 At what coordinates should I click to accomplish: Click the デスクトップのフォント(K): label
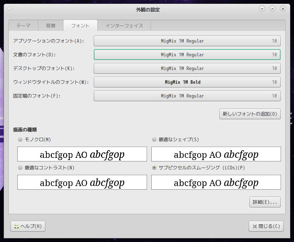(44, 69)
